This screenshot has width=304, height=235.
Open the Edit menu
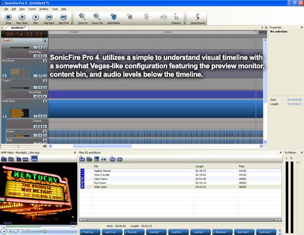(x=13, y=9)
